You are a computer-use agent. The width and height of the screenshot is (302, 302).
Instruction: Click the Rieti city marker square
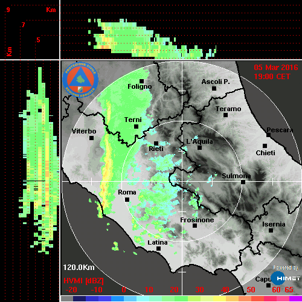[156, 143]
